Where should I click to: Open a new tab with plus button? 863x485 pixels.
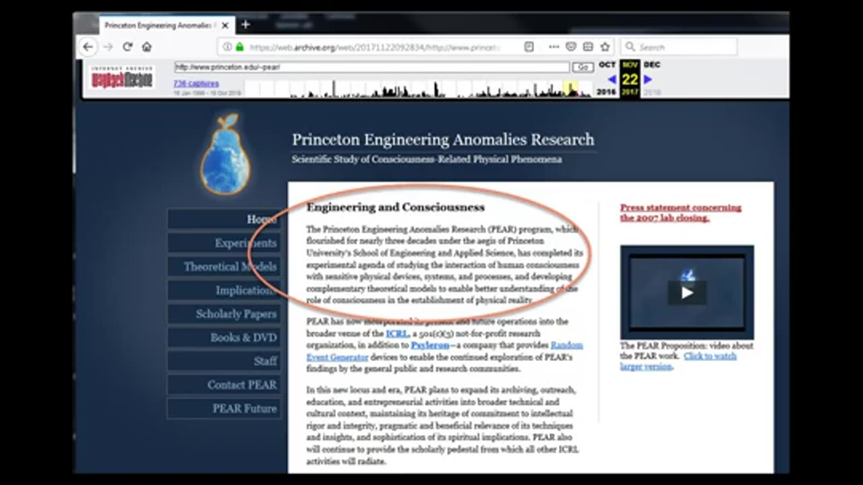point(245,25)
